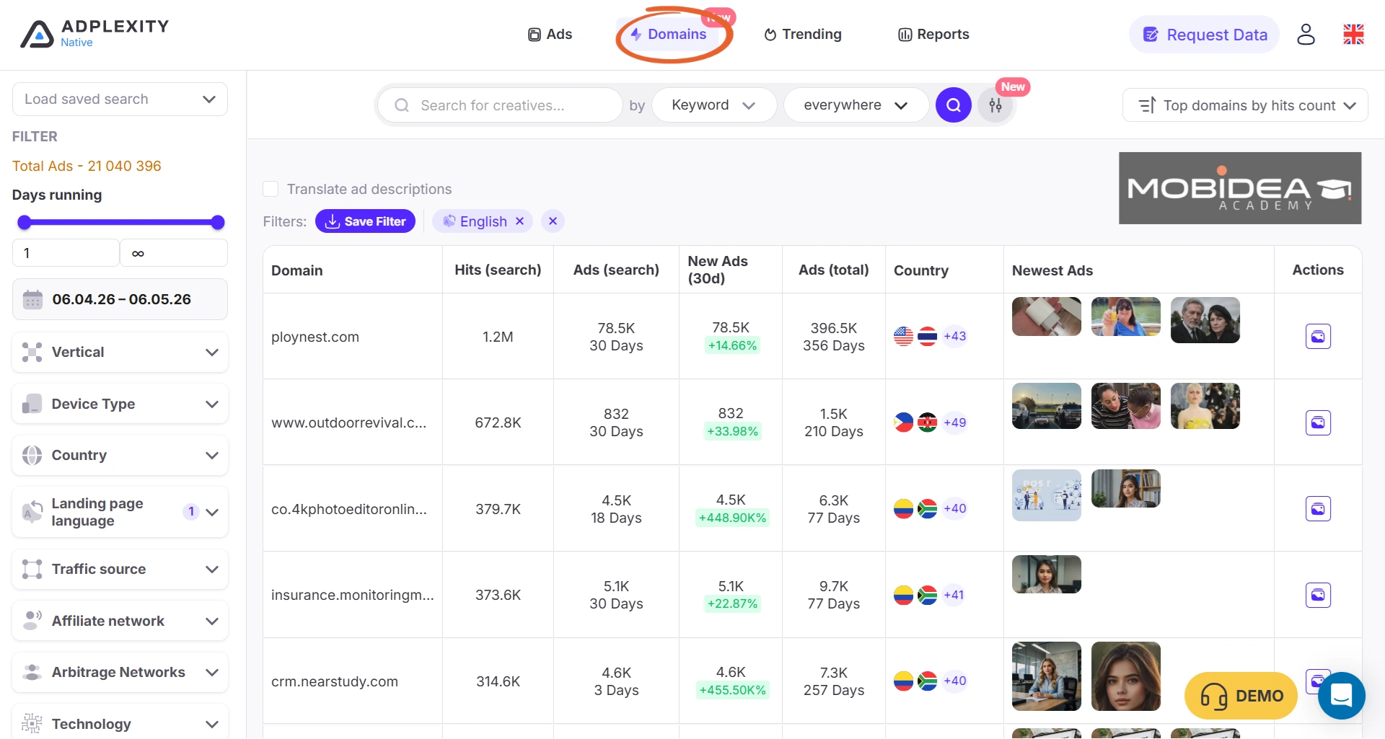The height and width of the screenshot is (739, 1385).
Task: Click Kenya flag in outdoorrevival row
Action: tap(927, 422)
